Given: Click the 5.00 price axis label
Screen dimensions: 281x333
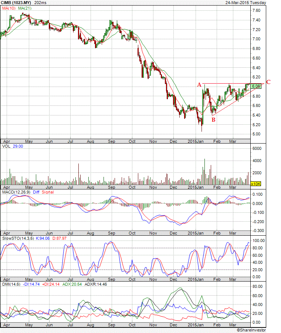Looking at the screenshot, I should (256, 134).
